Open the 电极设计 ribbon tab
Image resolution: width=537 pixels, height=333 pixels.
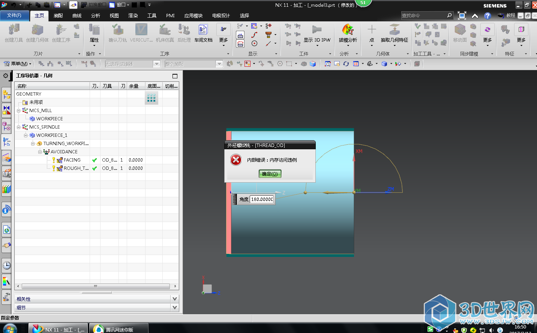click(221, 15)
